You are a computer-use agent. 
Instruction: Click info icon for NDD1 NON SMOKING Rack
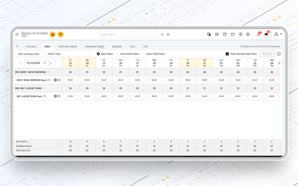pyautogui.click(x=49, y=80)
